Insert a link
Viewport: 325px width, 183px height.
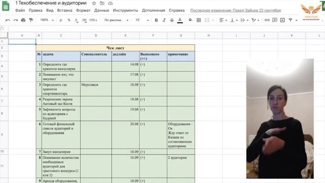(x=267, y=20)
